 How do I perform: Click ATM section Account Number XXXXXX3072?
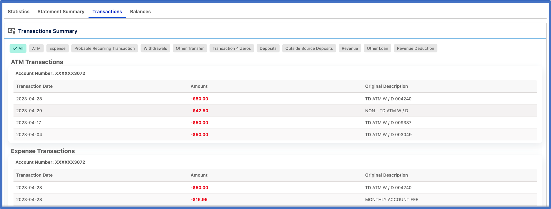pyautogui.click(x=50, y=73)
